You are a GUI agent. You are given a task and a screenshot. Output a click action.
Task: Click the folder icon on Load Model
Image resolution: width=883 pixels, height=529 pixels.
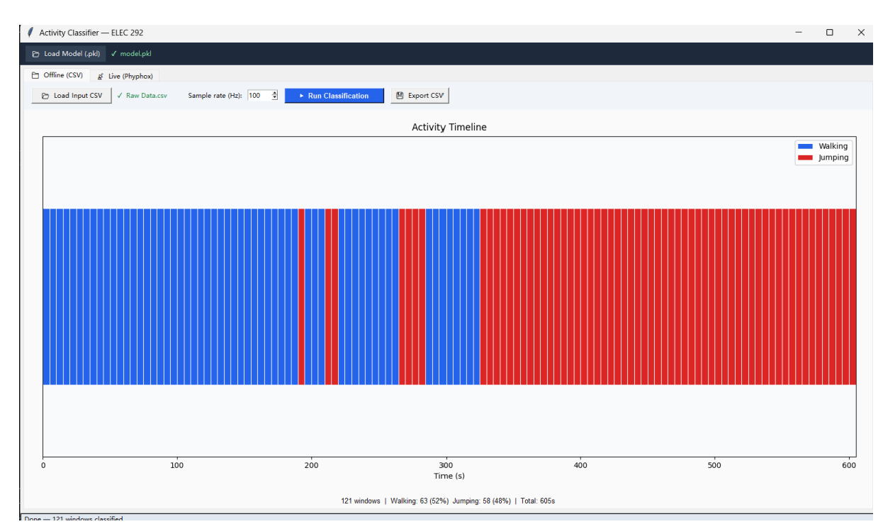35,54
